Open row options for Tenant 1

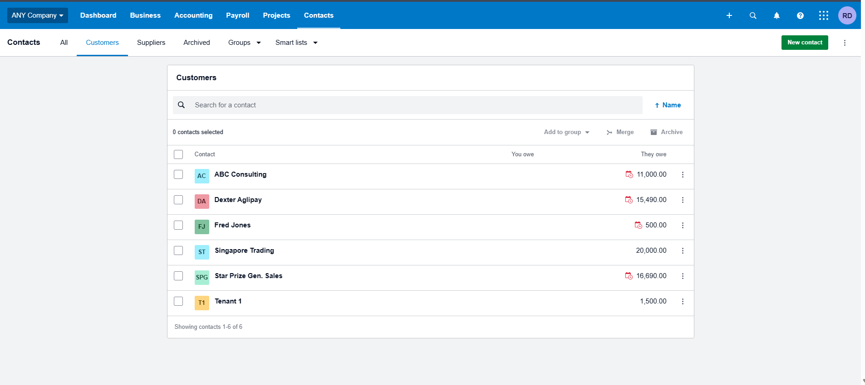point(683,301)
